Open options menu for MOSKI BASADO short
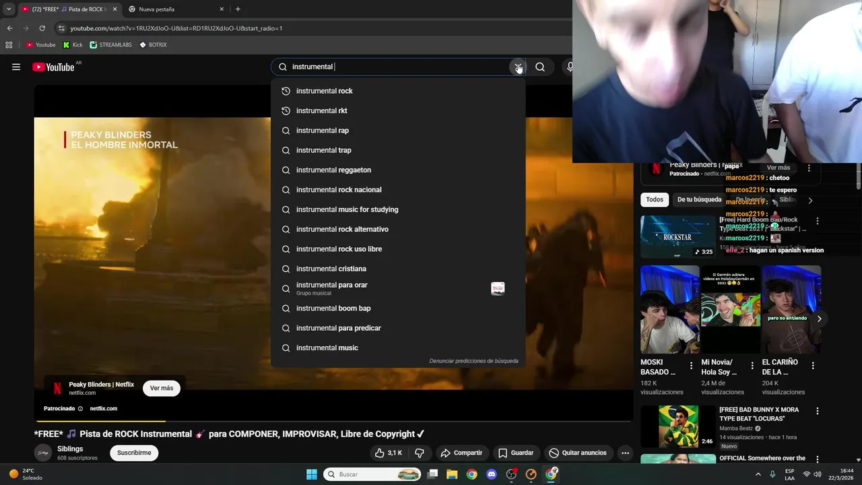Image resolution: width=862 pixels, height=485 pixels. [691, 366]
